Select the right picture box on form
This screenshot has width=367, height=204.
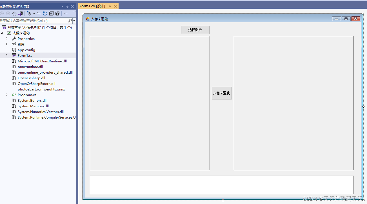point(294,103)
